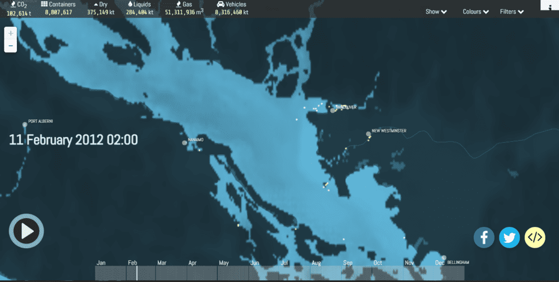Jump to Jun on the timeline

click(254, 263)
